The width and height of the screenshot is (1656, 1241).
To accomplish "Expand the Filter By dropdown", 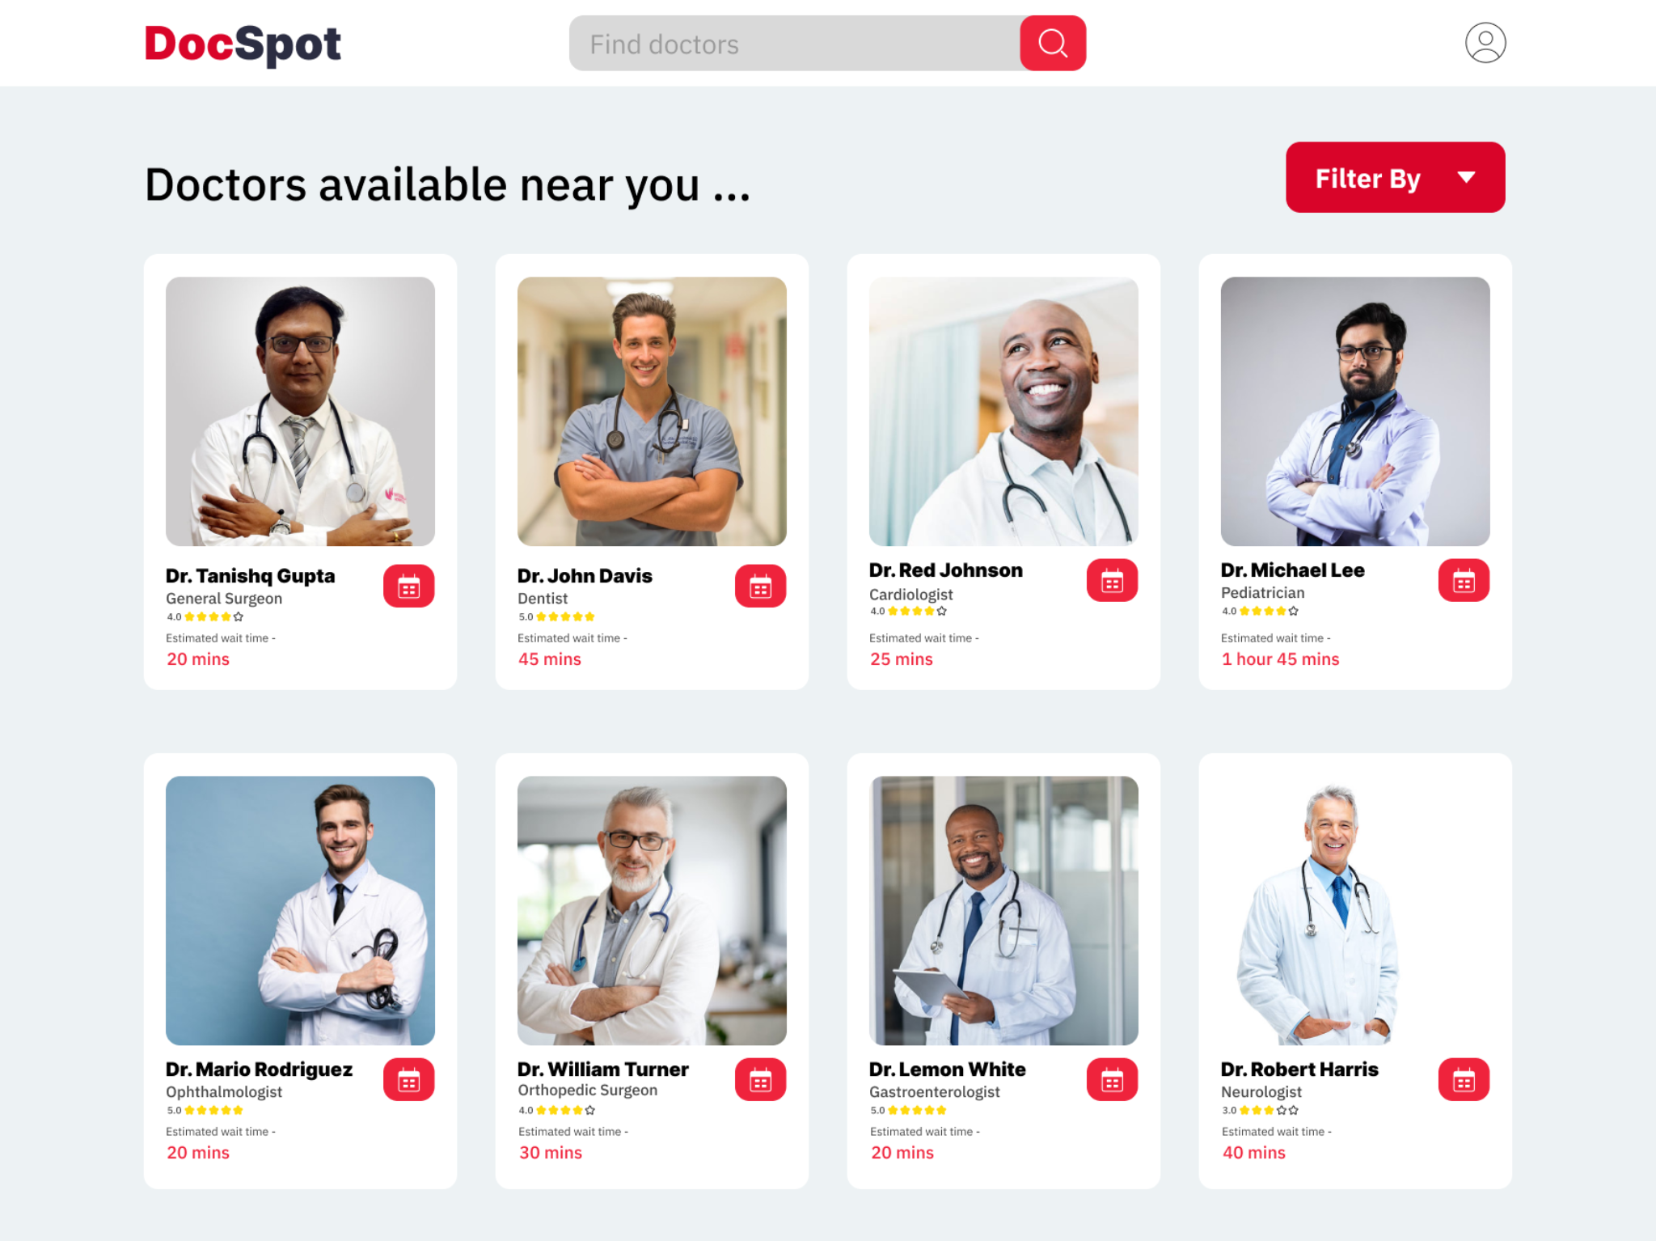I will [x=1394, y=177].
